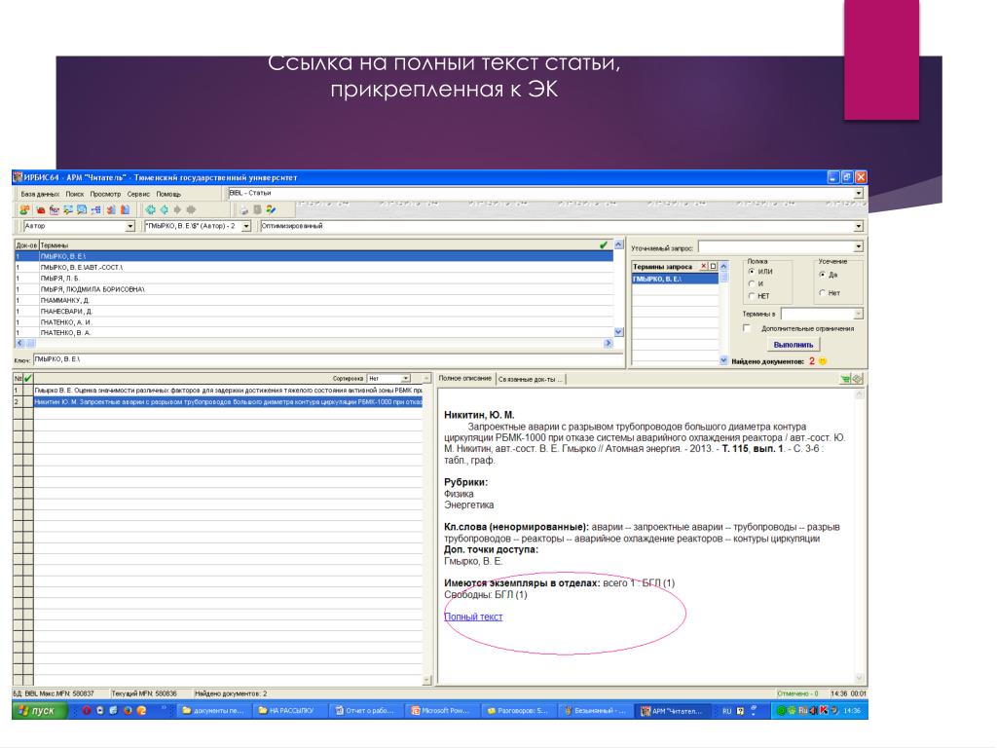997x748 pixels.
Task: Open the Термины в dropdown
Action: [859, 314]
